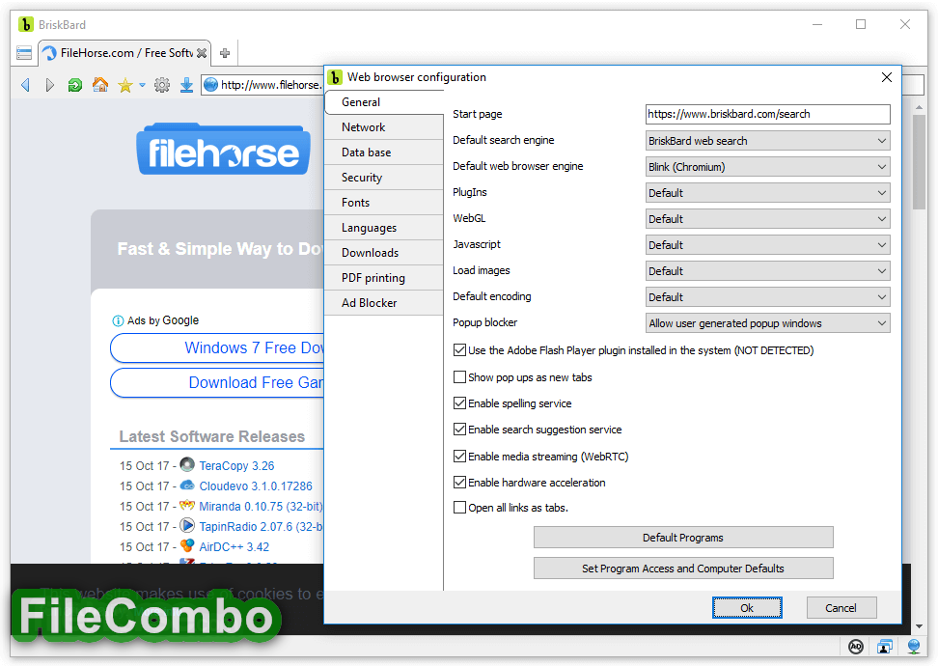
Task: Click the scrollbar down arrow on page
Action: tap(919, 626)
